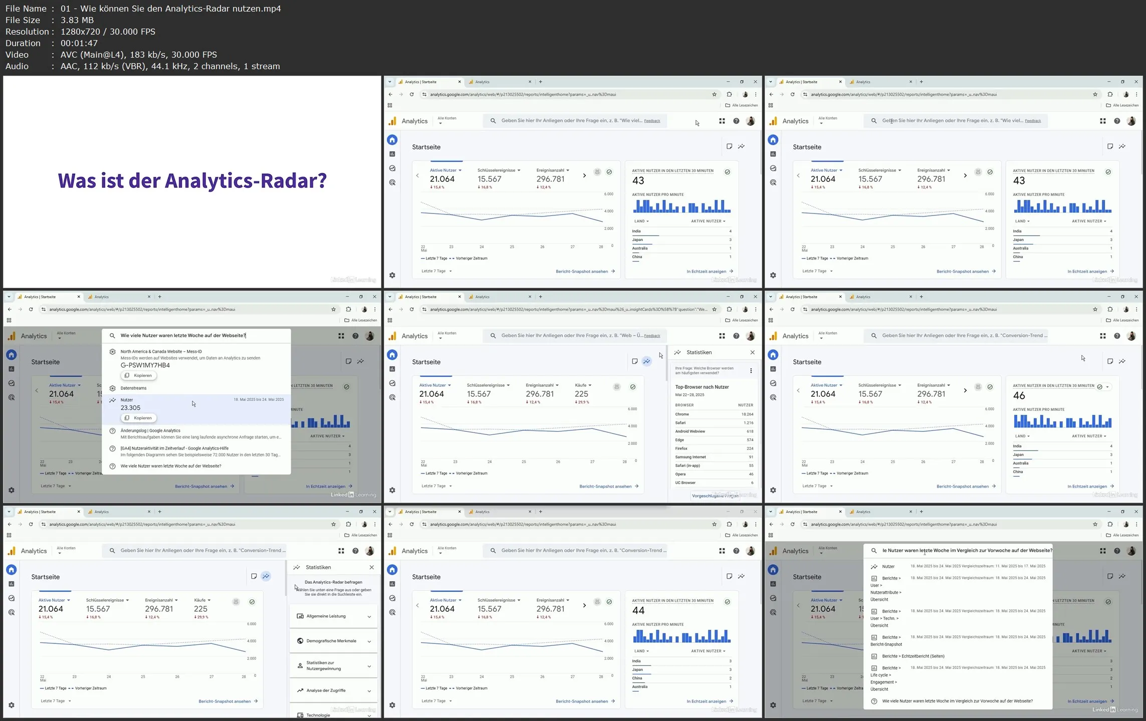1146x721 pixels.
Task: Close Statistiken panel showing 'Das Analytics-Radar befragen'
Action: 371,568
